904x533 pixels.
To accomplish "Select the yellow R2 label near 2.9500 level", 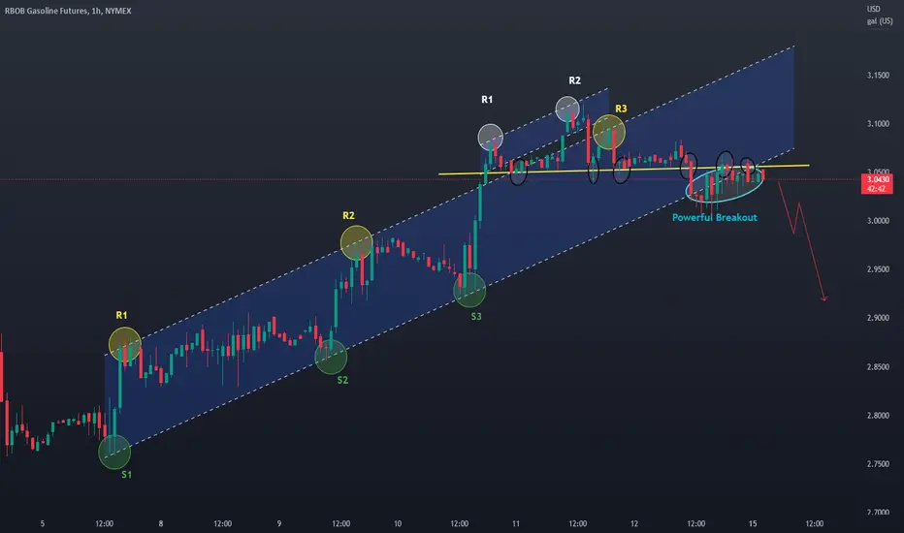I will point(348,215).
